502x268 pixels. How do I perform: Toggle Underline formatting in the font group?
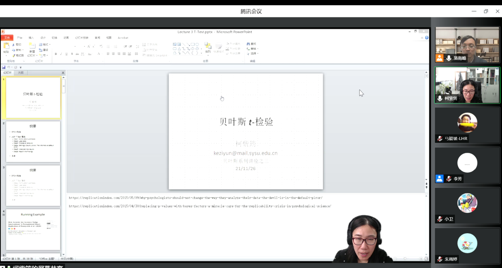pyautogui.click(x=66, y=54)
